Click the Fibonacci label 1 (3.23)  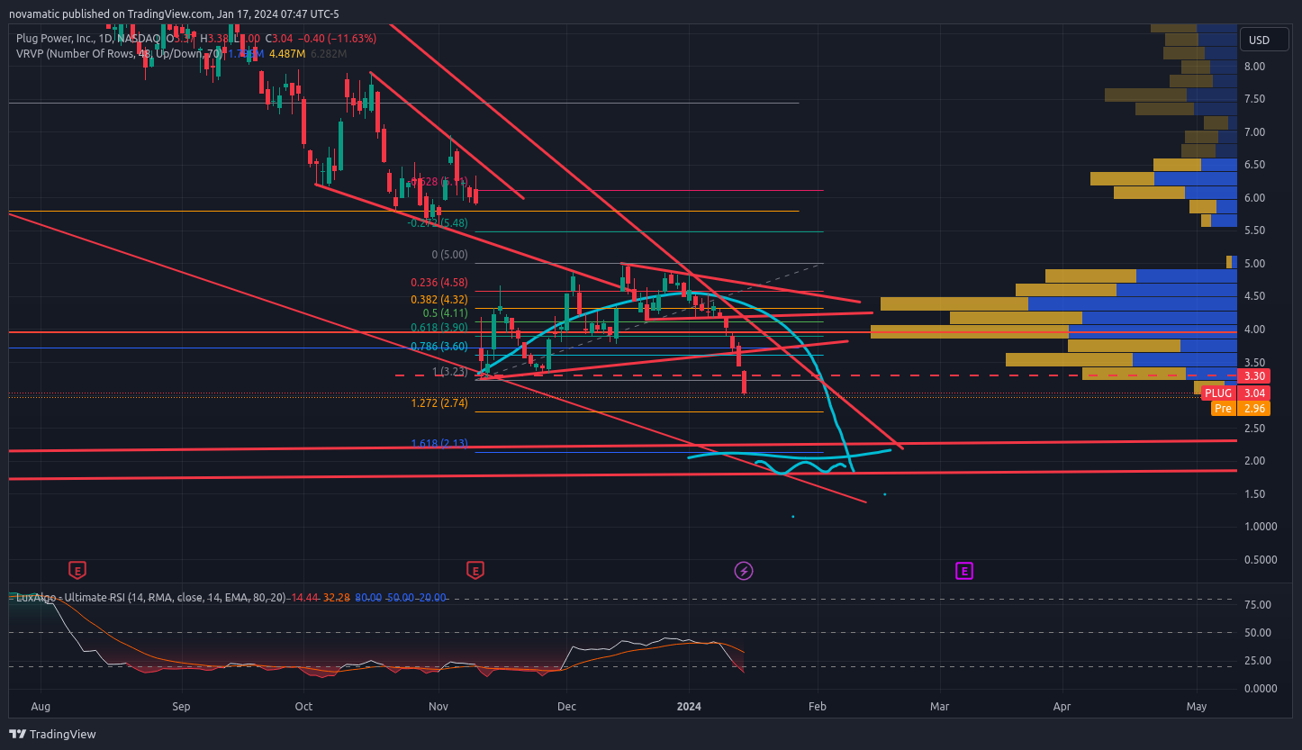click(450, 371)
